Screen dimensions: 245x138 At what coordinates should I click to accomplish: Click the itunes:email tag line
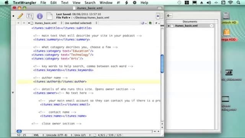click(65, 104)
